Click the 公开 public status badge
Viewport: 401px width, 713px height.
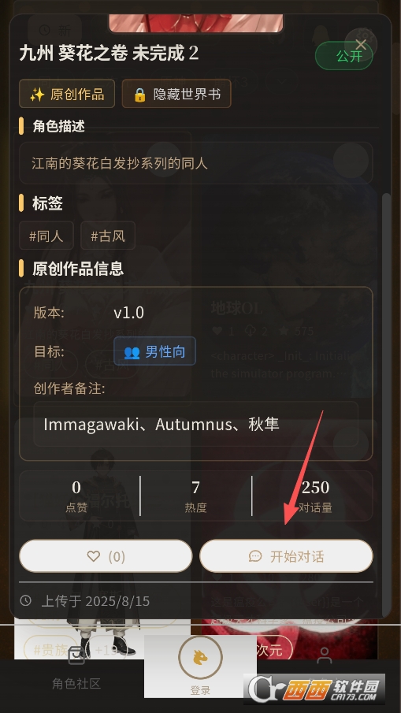(344, 56)
